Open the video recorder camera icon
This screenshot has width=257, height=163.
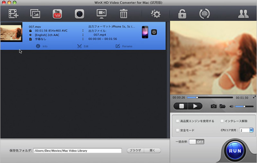(79, 14)
